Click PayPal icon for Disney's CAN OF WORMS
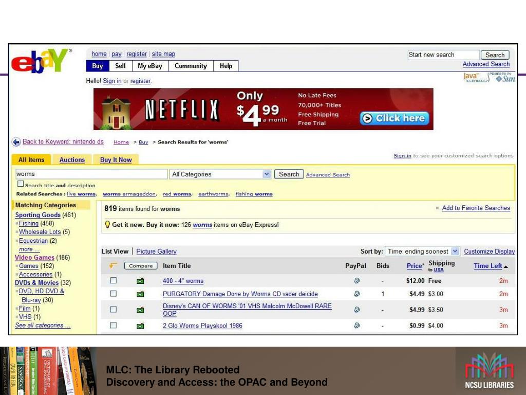 [357, 309]
